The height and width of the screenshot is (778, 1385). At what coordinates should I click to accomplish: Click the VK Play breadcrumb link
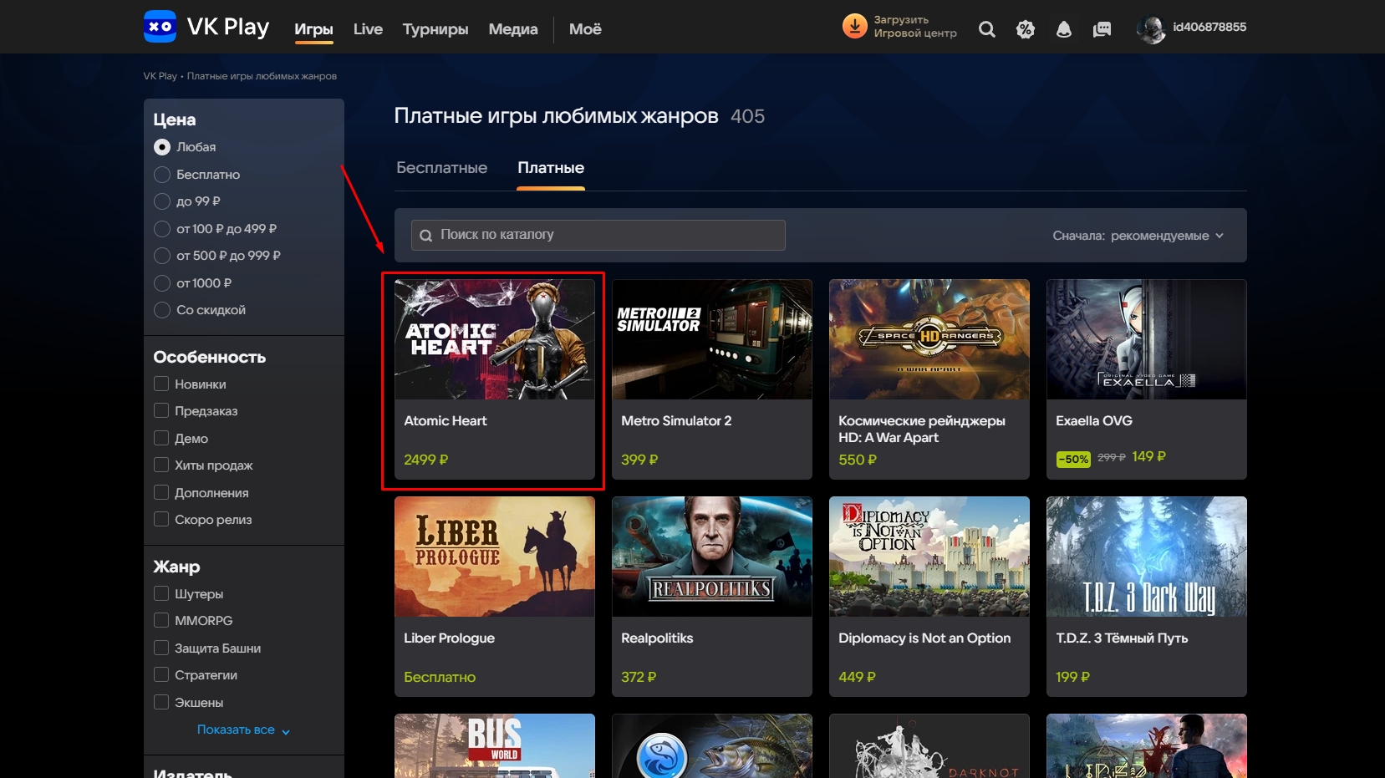pos(160,76)
